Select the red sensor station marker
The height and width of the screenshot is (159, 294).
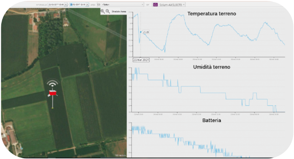pyautogui.click(x=53, y=93)
